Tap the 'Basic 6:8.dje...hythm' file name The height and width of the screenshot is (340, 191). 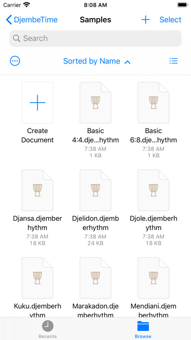tap(153, 135)
